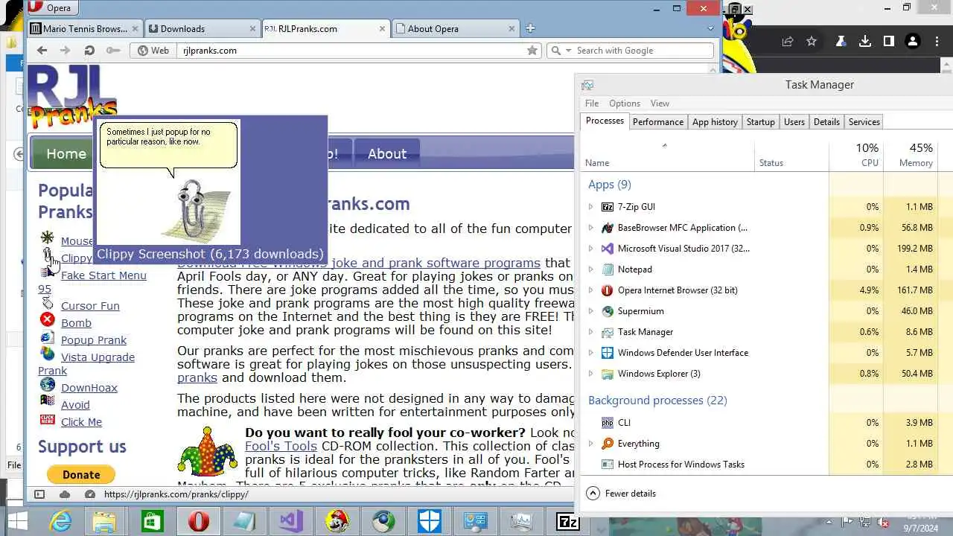
Task: Switch to the Details tab
Action: pyautogui.click(x=826, y=122)
